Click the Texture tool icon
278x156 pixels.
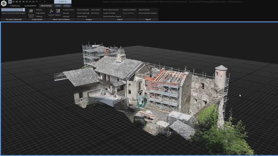[x=58, y=11]
